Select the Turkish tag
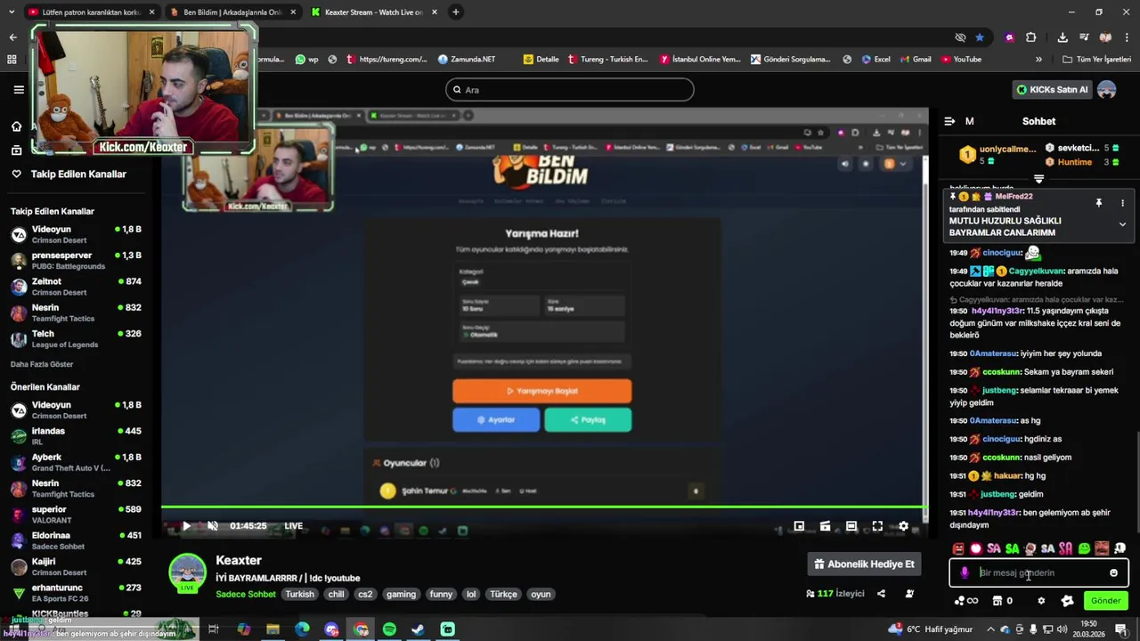 tap(300, 595)
